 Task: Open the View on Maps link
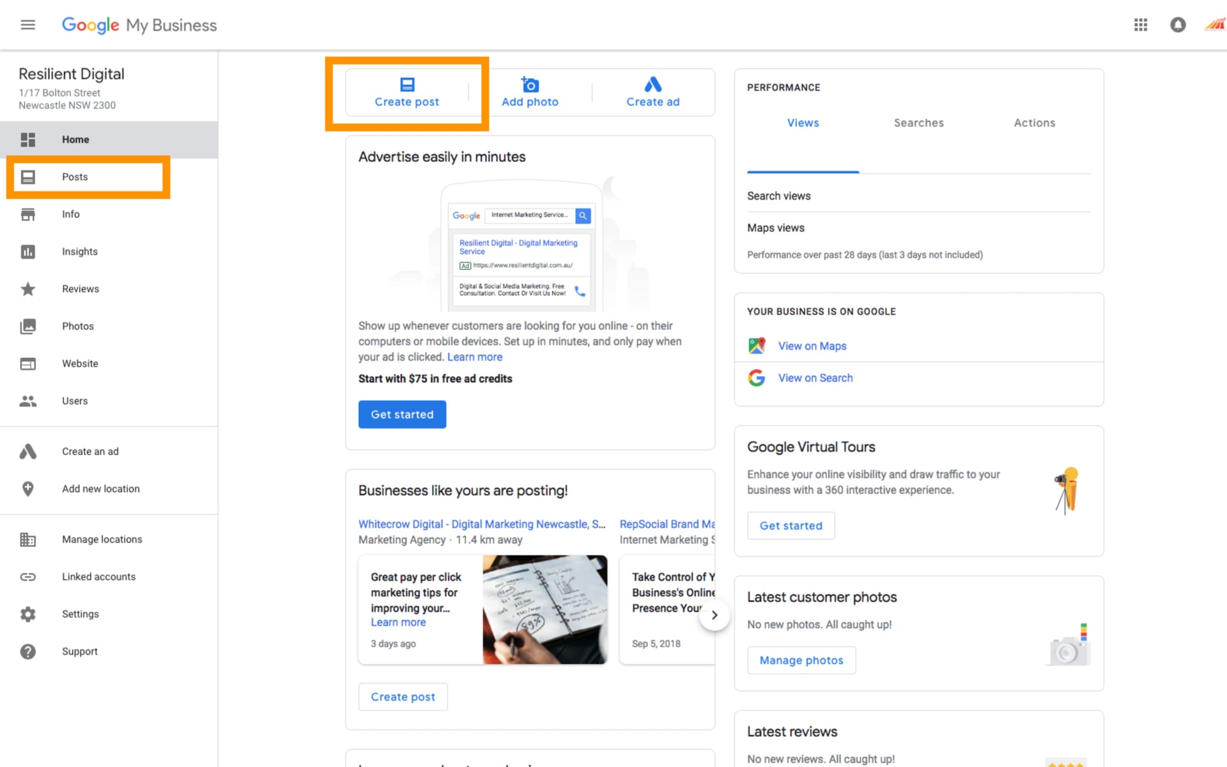[812, 346]
